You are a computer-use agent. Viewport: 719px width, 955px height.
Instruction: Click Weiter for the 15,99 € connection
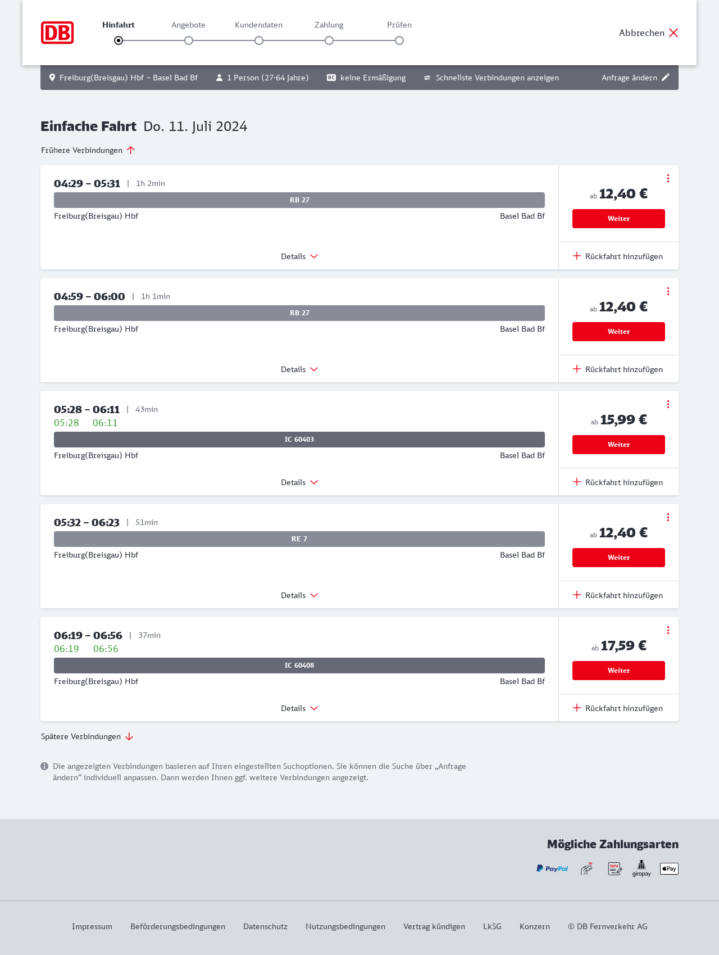[x=618, y=445]
